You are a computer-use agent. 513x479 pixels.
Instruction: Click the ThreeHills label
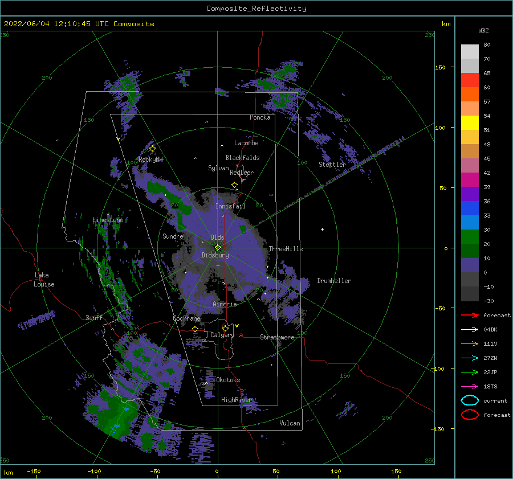point(286,249)
